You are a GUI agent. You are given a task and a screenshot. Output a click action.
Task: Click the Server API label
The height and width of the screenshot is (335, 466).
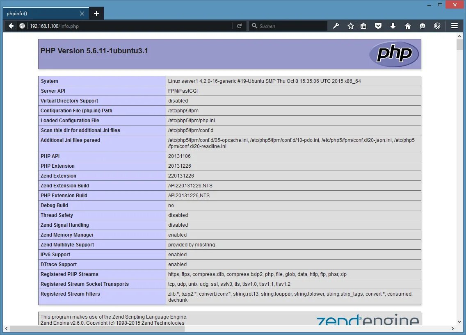pos(53,91)
